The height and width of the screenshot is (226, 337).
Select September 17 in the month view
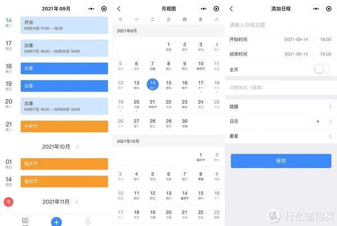pos(201,85)
